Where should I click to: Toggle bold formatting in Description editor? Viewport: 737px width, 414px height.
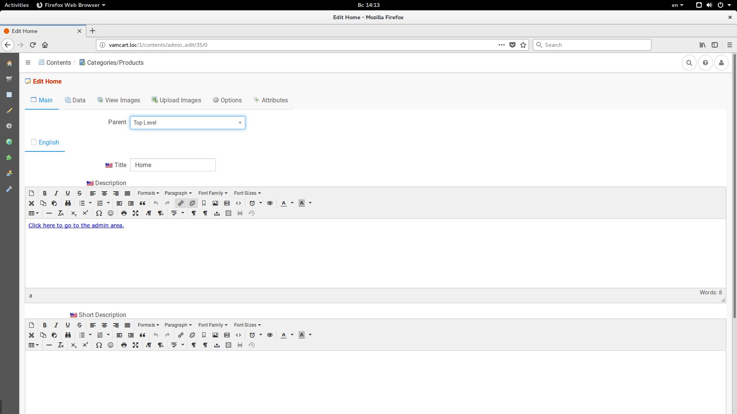tap(45, 193)
